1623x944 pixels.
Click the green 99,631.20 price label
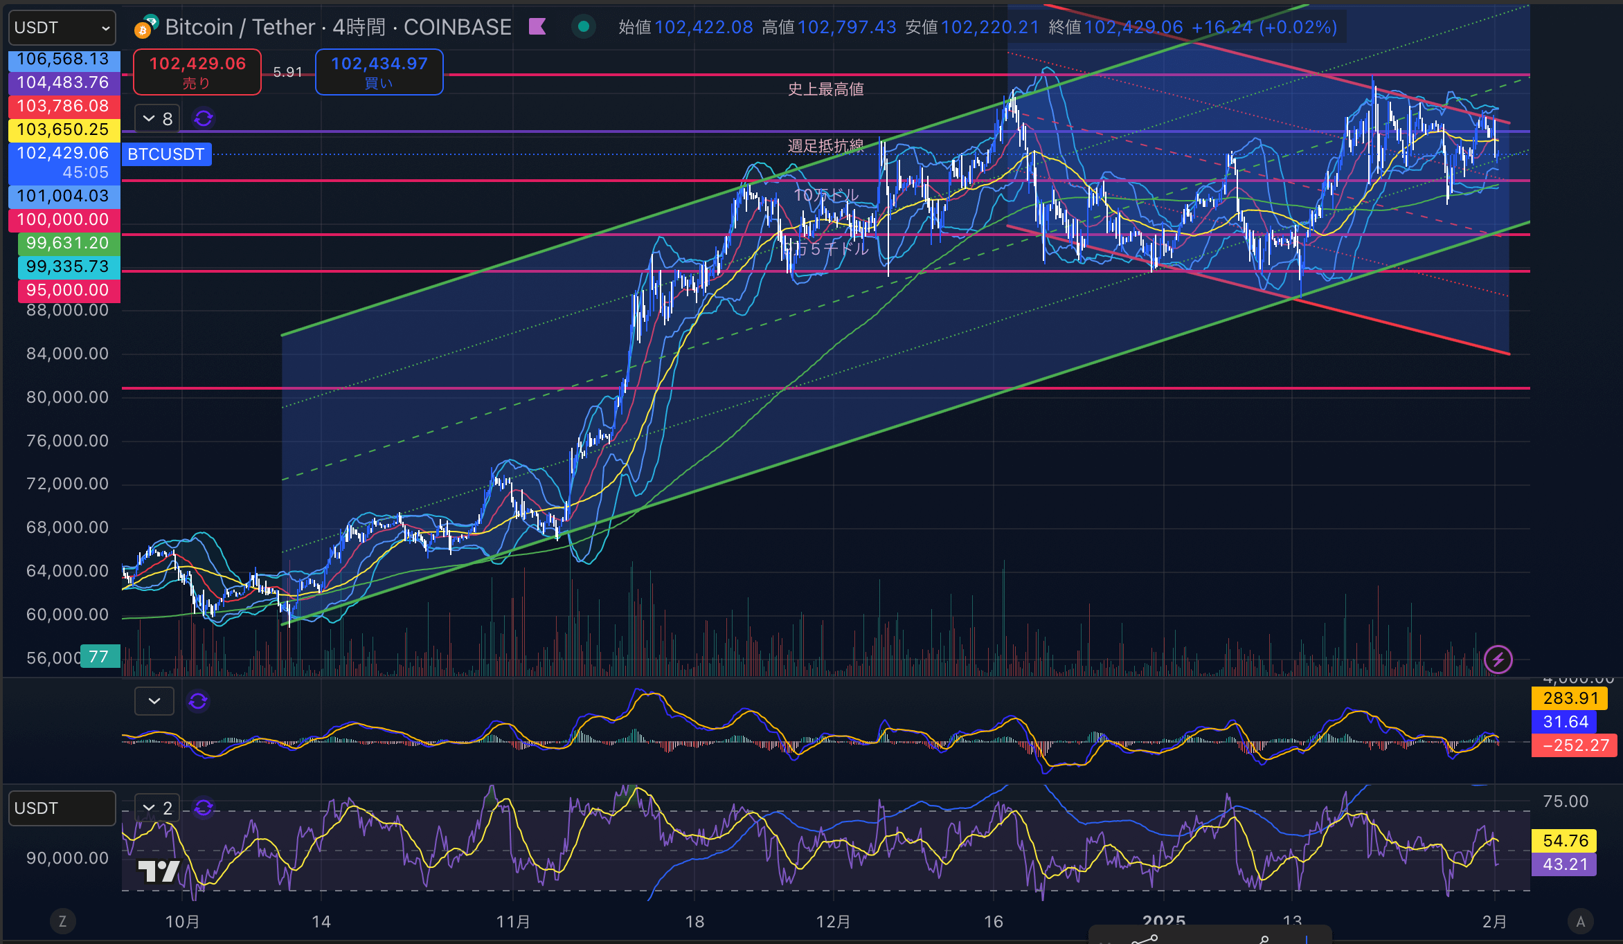tap(68, 244)
